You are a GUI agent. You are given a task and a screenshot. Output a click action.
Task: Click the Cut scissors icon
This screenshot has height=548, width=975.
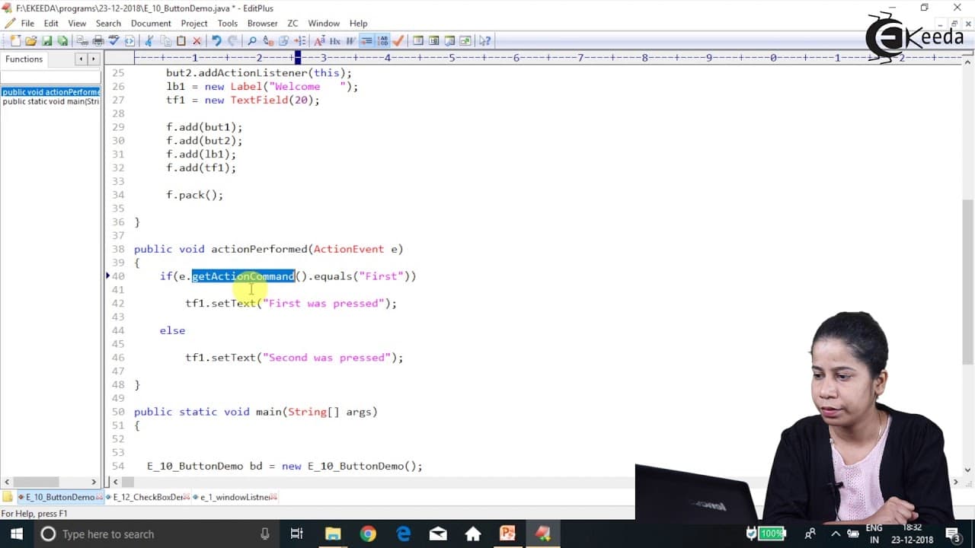pyautogui.click(x=148, y=40)
